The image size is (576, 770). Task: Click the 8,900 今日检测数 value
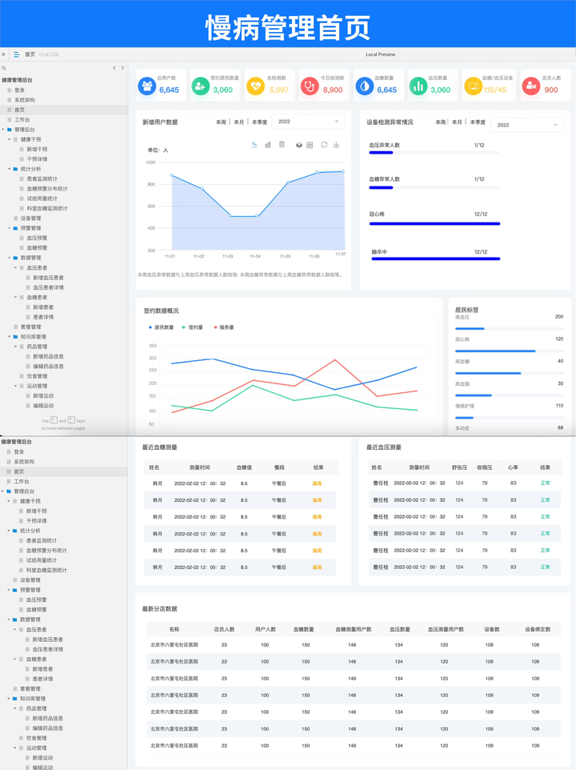(333, 90)
